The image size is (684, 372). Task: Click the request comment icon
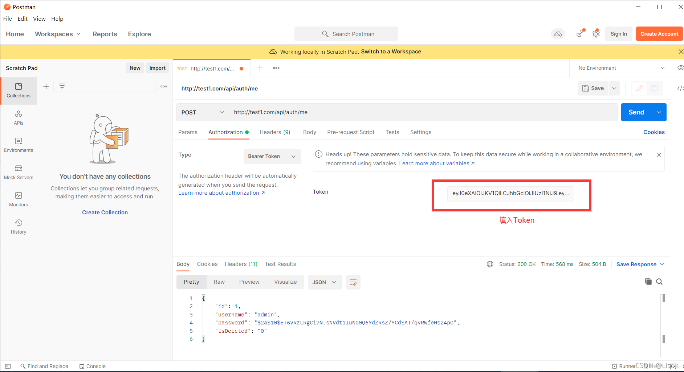tap(654, 88)
